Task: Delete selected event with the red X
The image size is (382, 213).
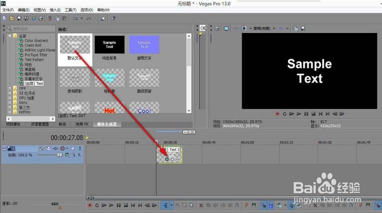Action: (x=201, y=205)
